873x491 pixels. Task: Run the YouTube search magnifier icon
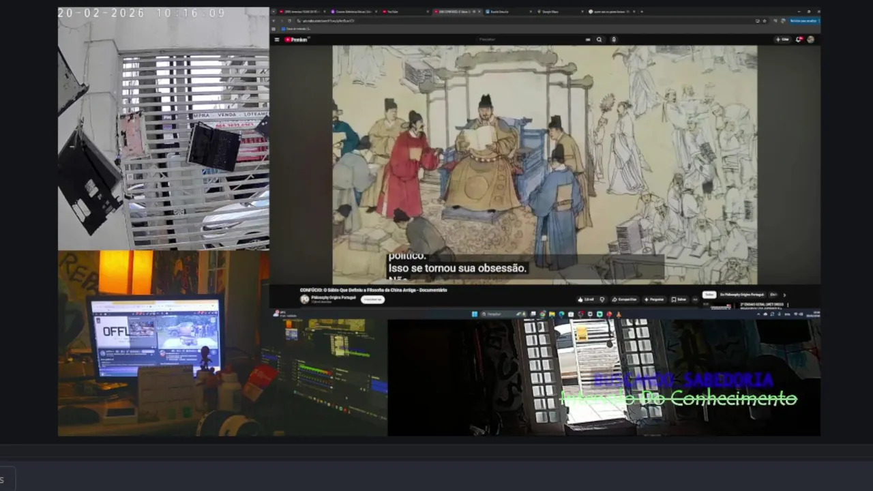click(x=599, y=40)
